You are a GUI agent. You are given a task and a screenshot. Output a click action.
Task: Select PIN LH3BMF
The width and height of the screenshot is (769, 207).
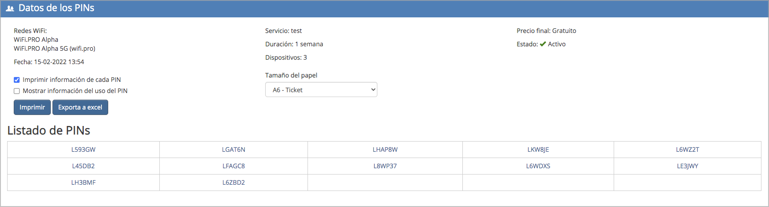pos(83,183)
